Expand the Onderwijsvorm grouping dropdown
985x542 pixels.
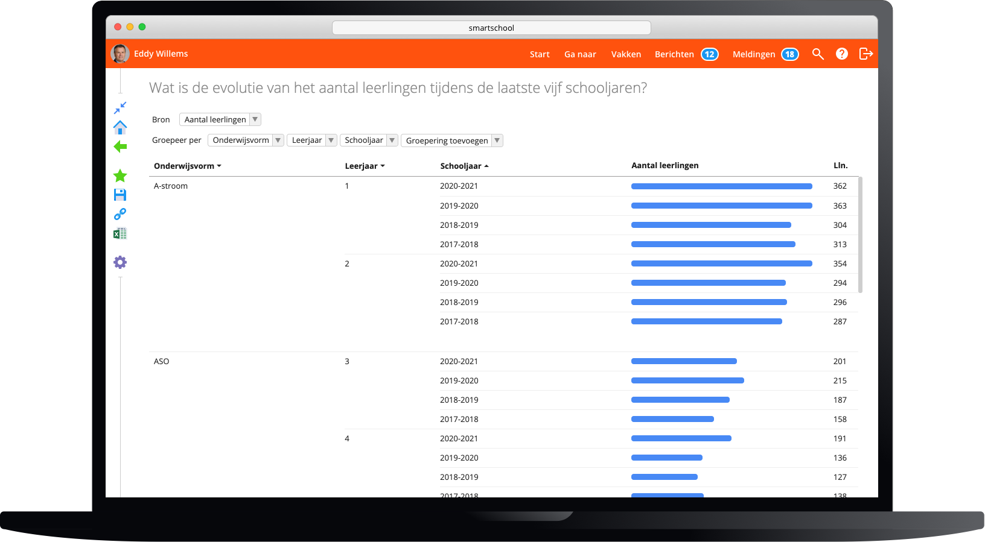[x=246, y=140]
